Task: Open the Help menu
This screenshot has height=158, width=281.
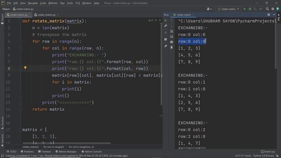Action: coord(97,3)
